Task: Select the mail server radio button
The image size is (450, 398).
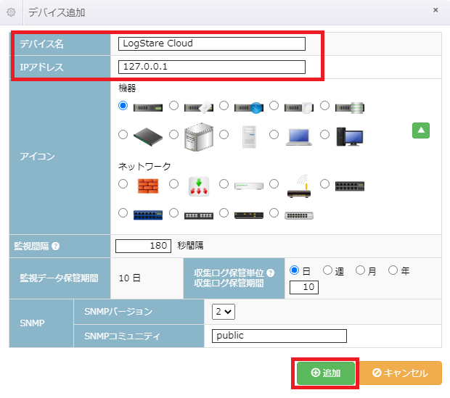Action: coord(173,106)
